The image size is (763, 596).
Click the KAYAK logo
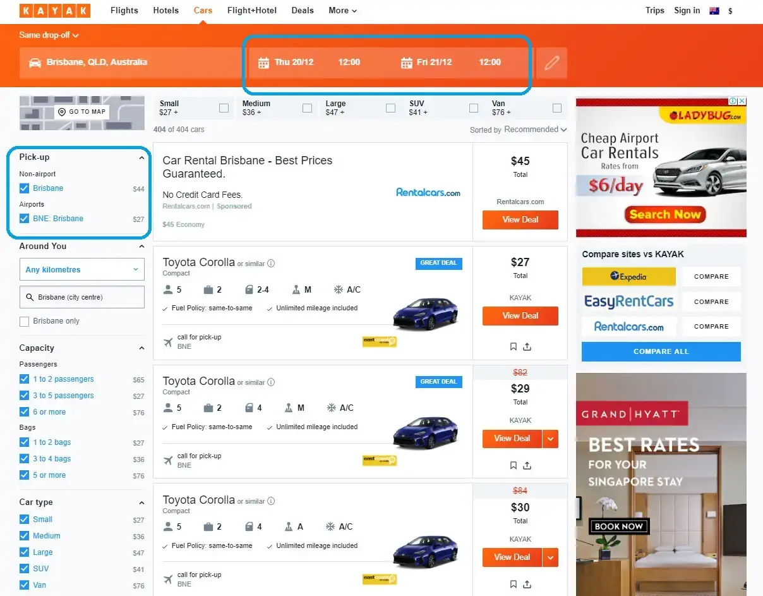point(55,11)
